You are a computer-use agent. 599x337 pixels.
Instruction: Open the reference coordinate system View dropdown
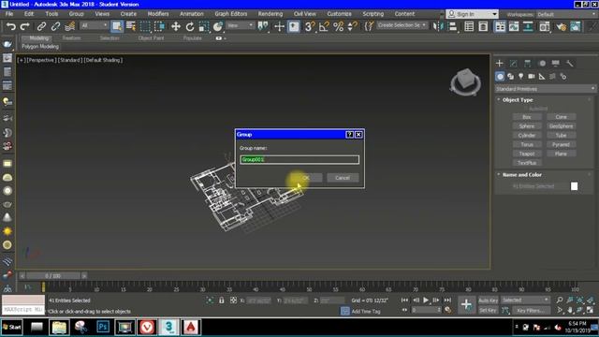(x=241, y=25)
